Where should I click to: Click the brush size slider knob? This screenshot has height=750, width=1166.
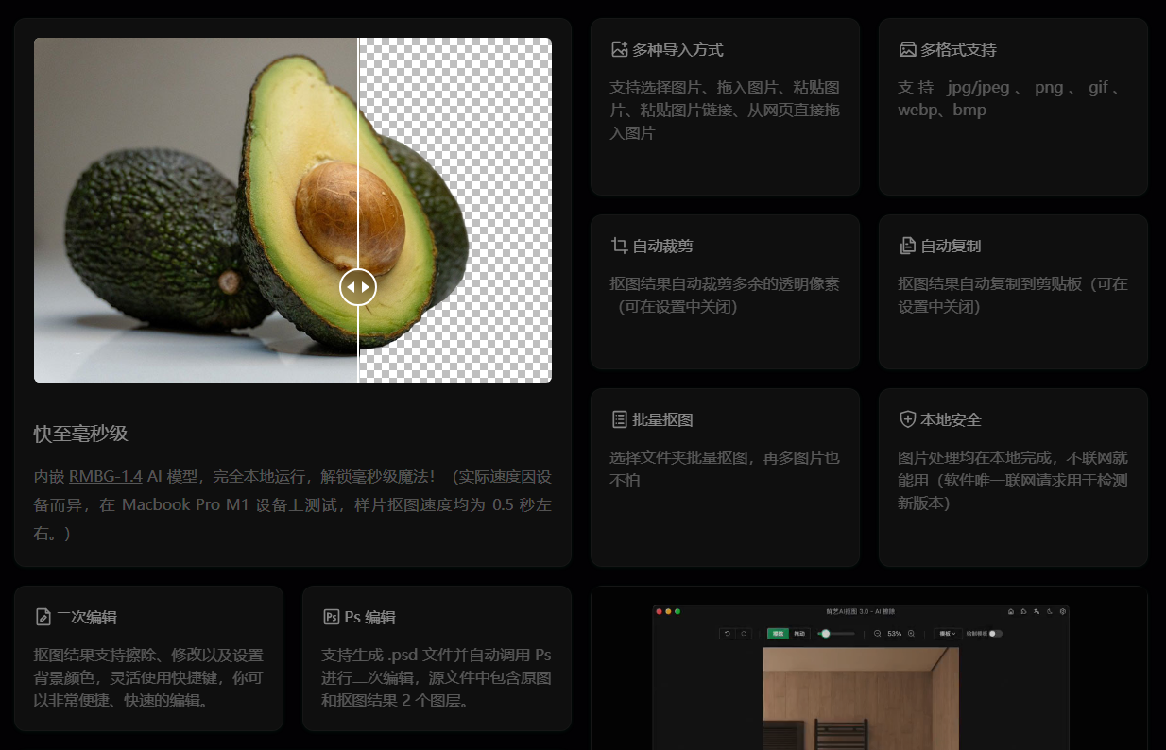coord(826,634)
